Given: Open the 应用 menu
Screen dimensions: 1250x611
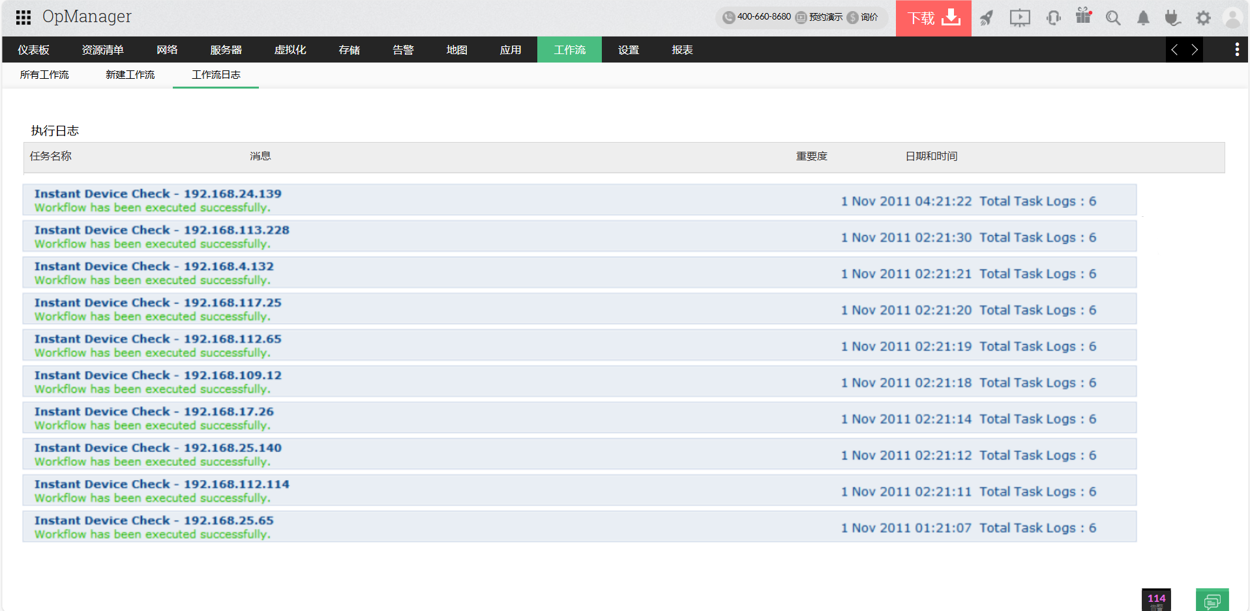Looking at the screenshot, I should (x=511, y=50).
